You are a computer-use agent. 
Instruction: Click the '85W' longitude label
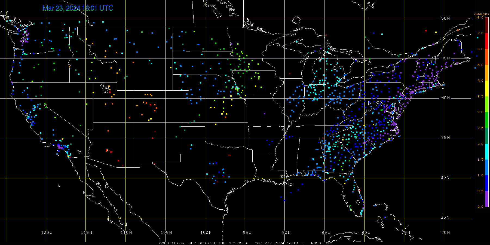tap(326, 232)
